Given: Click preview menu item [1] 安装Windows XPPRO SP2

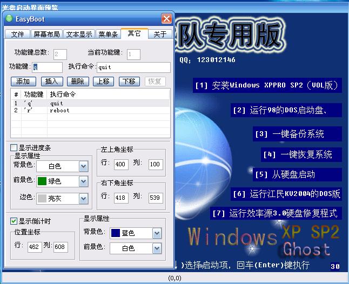Looking at the screenshot, I should click(x=267, y=85).
